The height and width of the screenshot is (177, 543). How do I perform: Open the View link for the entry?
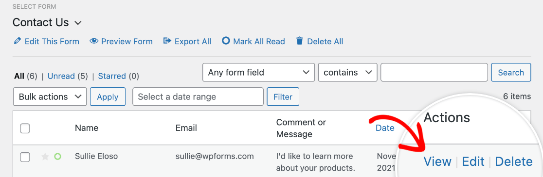point(438,161)
